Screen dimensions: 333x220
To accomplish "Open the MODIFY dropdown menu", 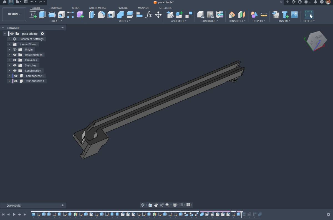I will tap(124, 21).
